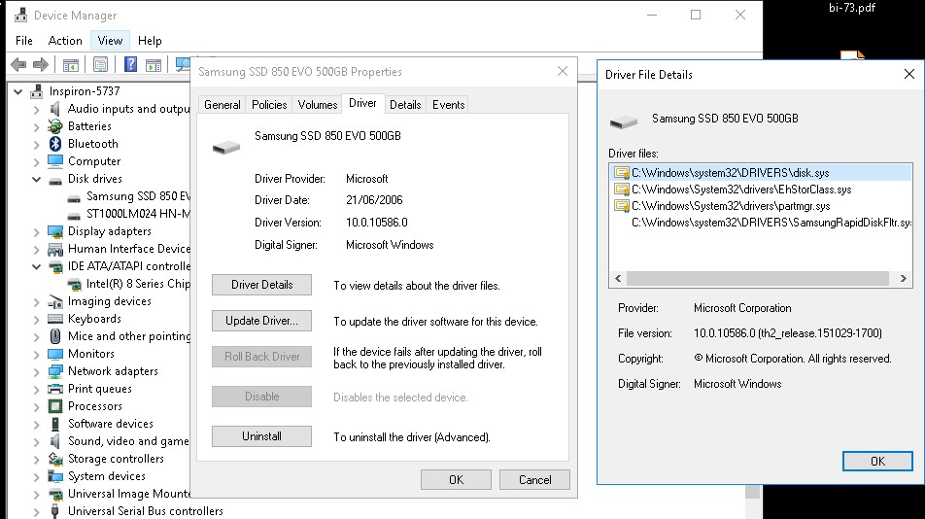The image size is (925, 519).
Task: Click the Bluetooth icon in device tree
Action: pos(55,143)
